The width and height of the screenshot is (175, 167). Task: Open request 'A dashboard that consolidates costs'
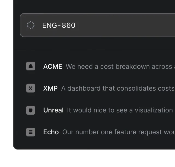click(x=118, y=88)
